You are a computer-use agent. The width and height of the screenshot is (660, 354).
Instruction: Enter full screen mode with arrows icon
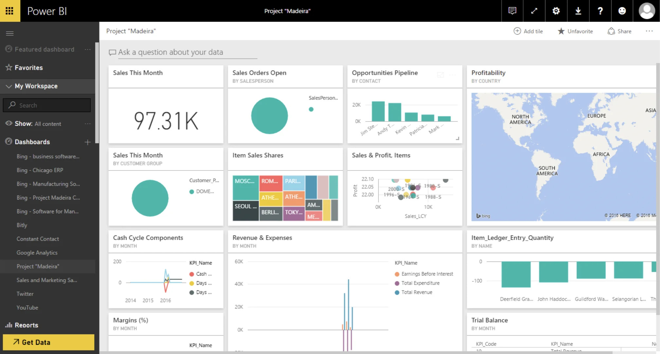click(x=534, y=11)
